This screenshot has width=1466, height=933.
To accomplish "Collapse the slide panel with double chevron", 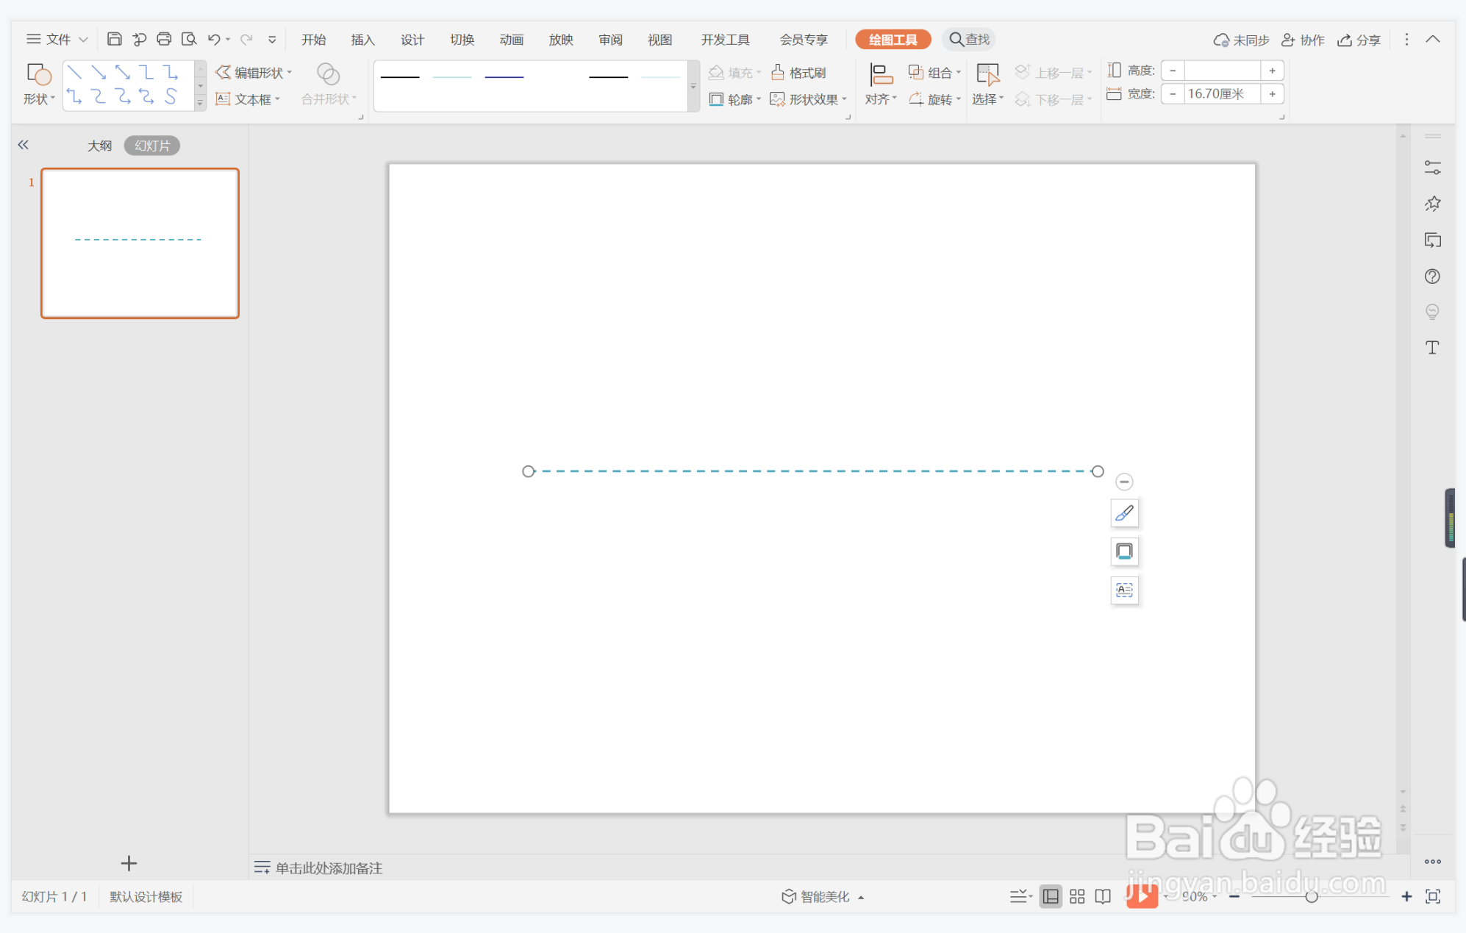I will pos(24,145).
